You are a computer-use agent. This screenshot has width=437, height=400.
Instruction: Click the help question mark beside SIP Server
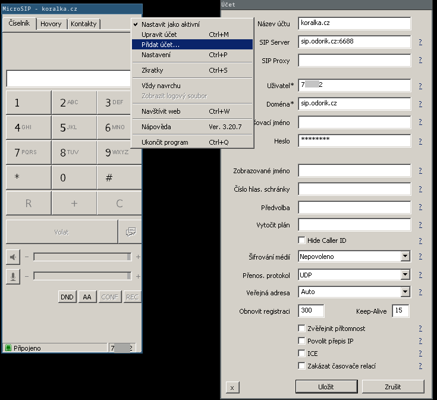pos(420,42)
